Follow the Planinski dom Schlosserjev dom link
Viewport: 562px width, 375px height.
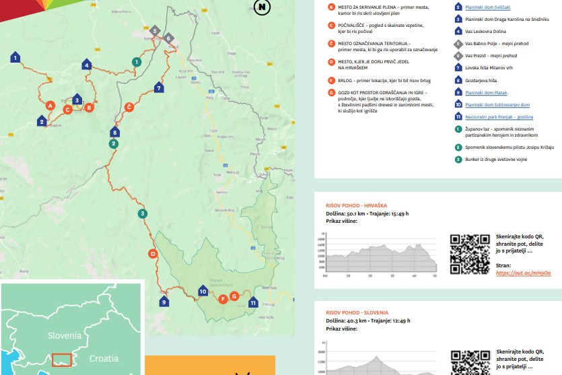497,104
